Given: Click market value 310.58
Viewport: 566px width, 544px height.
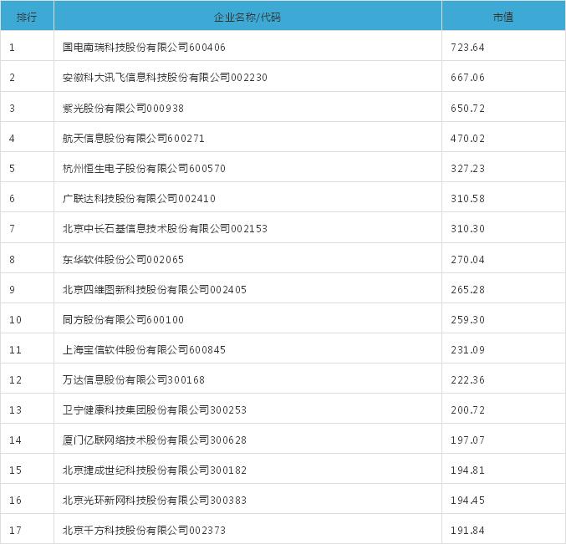Looking at the screenshot, I should pos(468,199).
